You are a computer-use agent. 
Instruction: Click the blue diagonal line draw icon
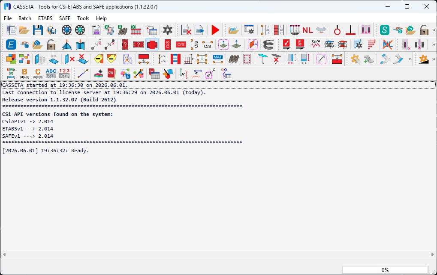83,74
